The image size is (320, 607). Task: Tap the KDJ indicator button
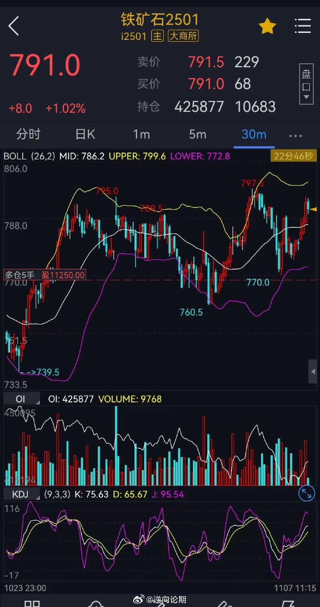[x=20, y=495]
